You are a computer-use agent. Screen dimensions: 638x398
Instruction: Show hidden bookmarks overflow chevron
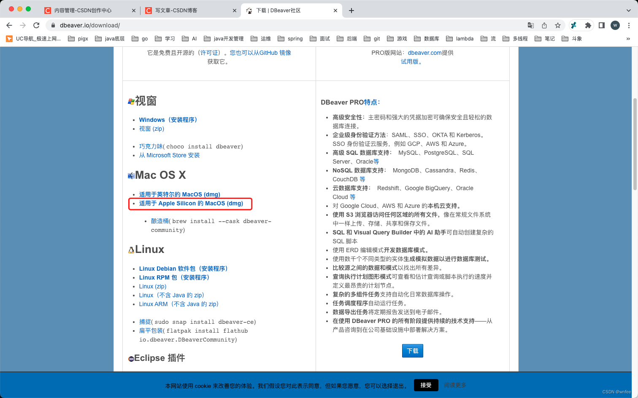coord(628,39)
